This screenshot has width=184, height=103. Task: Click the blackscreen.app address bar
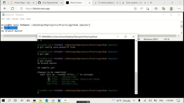(75, 9)
